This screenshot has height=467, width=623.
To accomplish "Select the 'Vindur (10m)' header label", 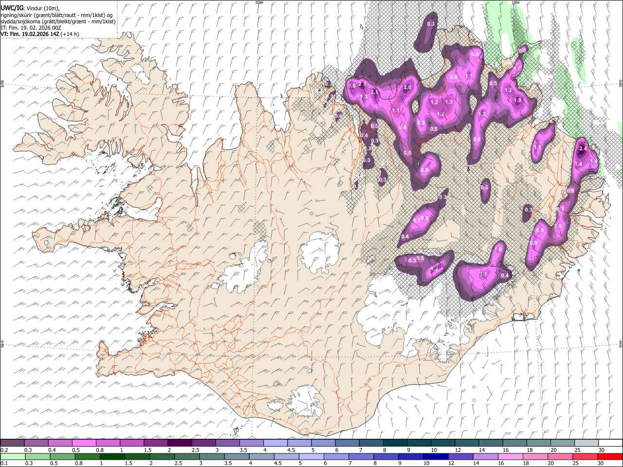I will pos(43,8).
